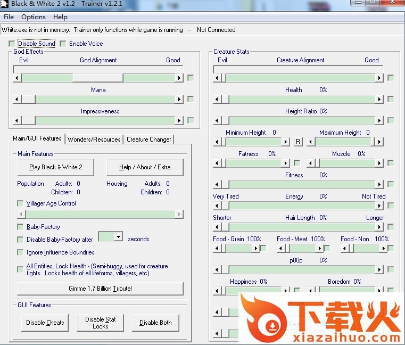Image resolution: width=405 pixels, height=345 pixels.
Task: Toggle the Hair Length lock checkbox
Action: [x=391, y=227]
